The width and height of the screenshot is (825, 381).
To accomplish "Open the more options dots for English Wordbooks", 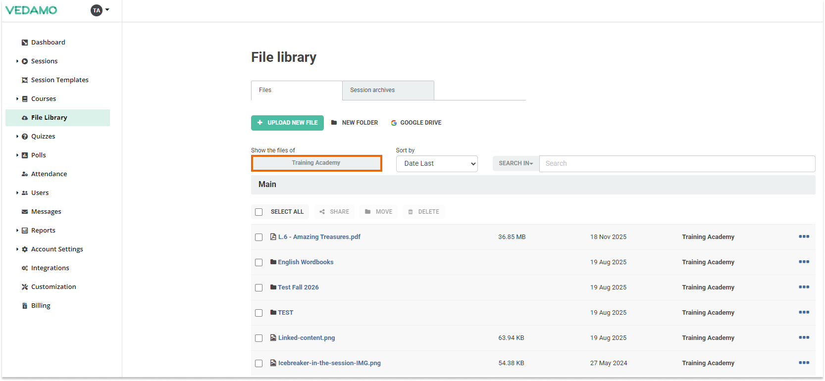I will (804, 262).
